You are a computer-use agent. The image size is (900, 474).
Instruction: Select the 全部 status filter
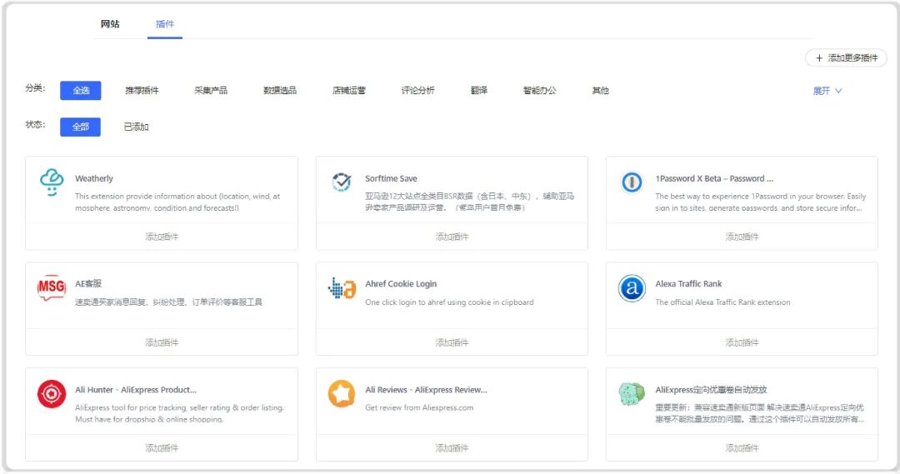(x=80, y=127)
